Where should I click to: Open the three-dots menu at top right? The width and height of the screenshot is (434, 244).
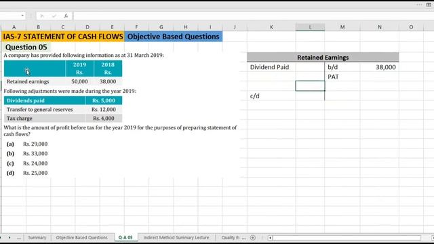419,5
